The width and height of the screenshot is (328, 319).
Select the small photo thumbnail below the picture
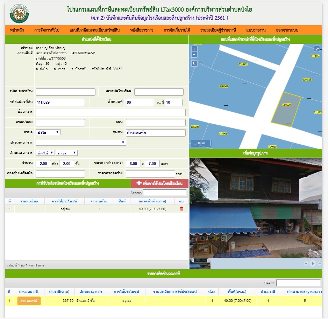click(200, 263)
